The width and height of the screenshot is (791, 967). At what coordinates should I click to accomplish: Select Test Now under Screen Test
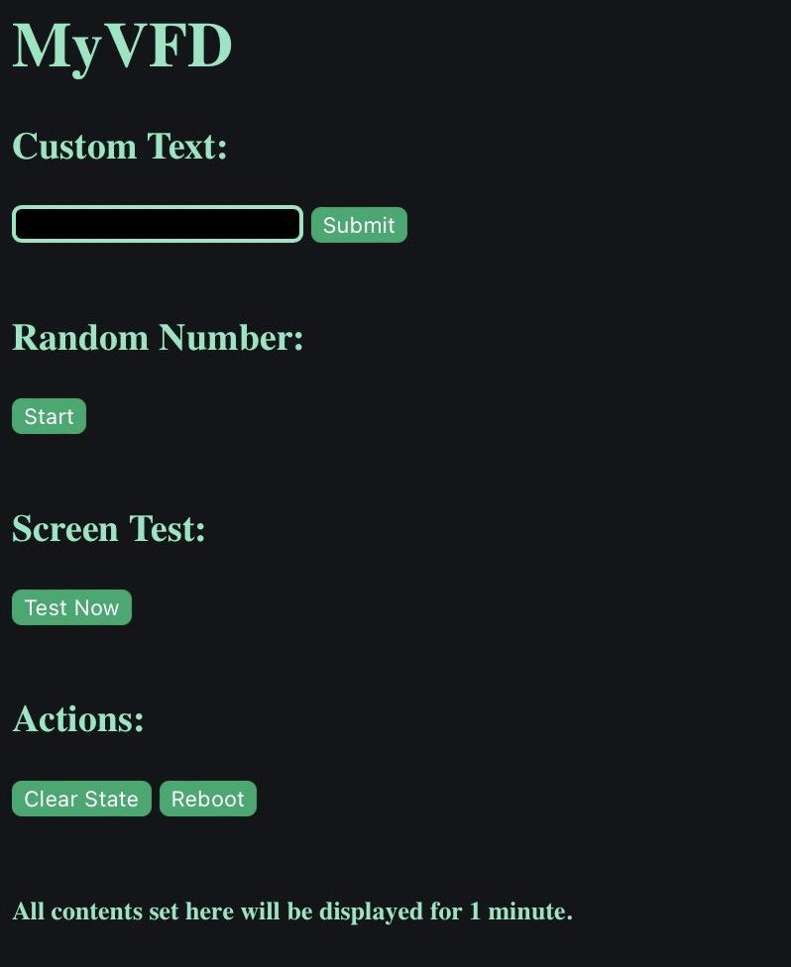tap(71, 607)
